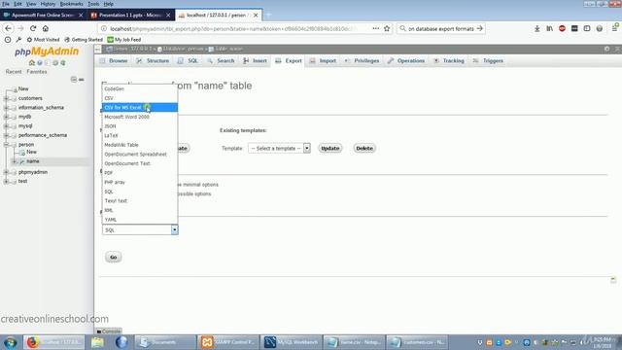Reload the current browser page
The image size is (622, 350).
point(33,28)
